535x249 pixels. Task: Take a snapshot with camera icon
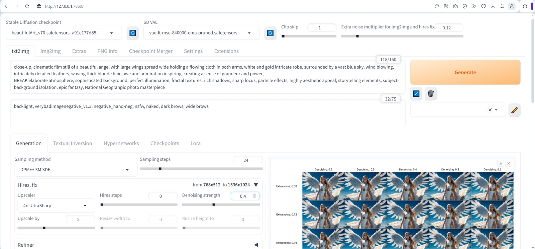(455, 6)
